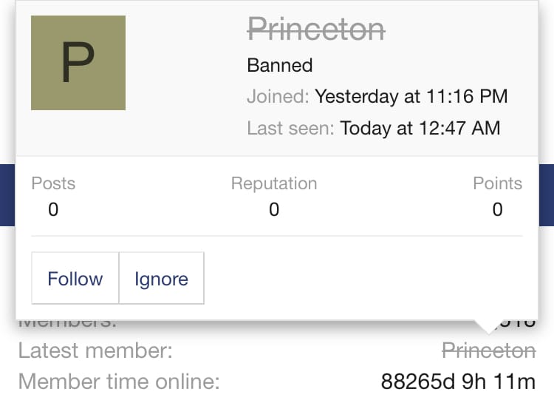Image resolution: width=554 pixels, height=420 pixels.
Task: Select the Points count value of 0
Action: coord(497,210)
